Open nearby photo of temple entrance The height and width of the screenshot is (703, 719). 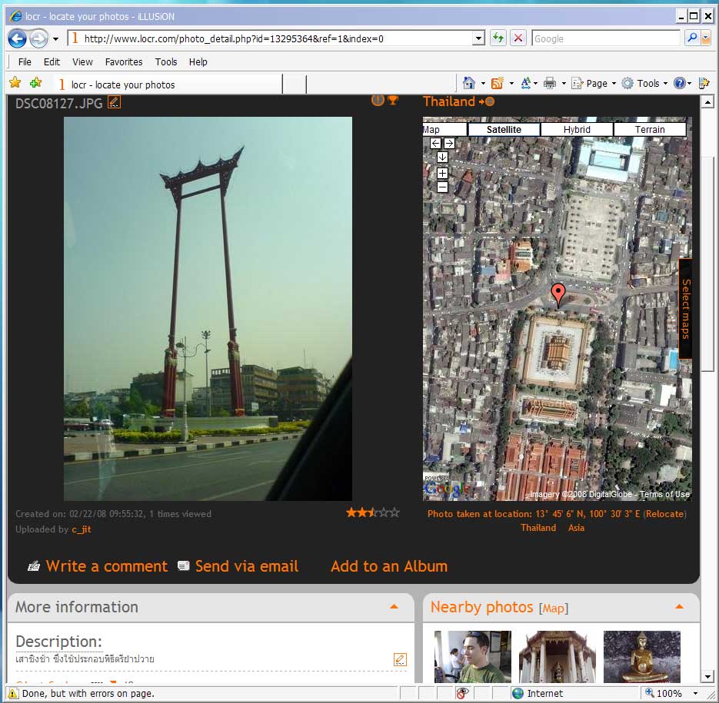click(558, 657)
